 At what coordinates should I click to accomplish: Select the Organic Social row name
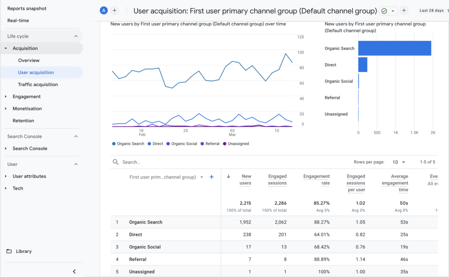[145, 247]
